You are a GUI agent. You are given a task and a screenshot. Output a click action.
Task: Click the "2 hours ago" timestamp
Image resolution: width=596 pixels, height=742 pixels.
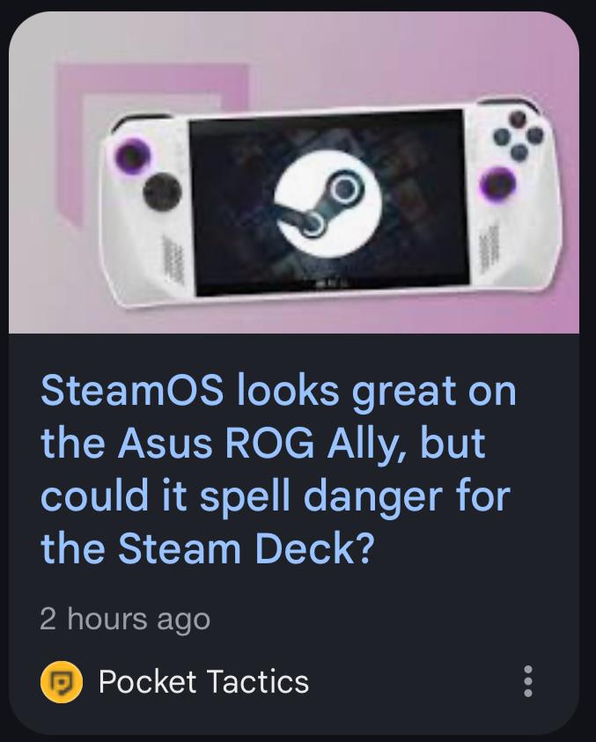click(125, 619)
